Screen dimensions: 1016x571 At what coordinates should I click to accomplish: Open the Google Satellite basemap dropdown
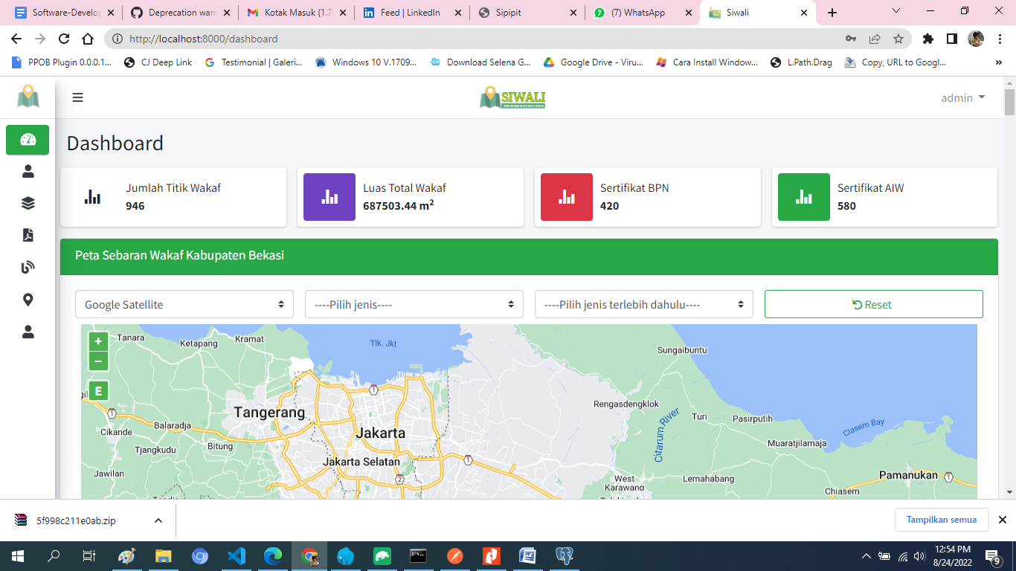click(x=184, y=304)
